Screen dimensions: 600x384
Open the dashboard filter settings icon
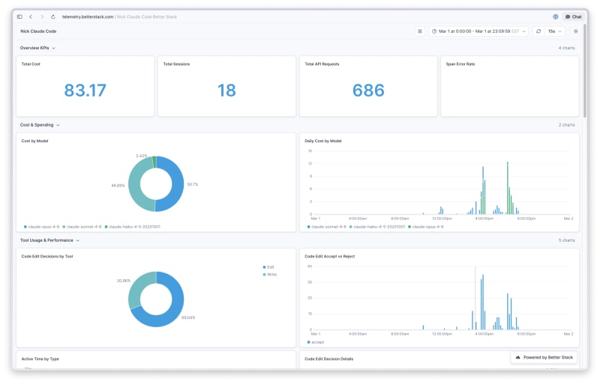pyautogui.click(x=420, y=31)
